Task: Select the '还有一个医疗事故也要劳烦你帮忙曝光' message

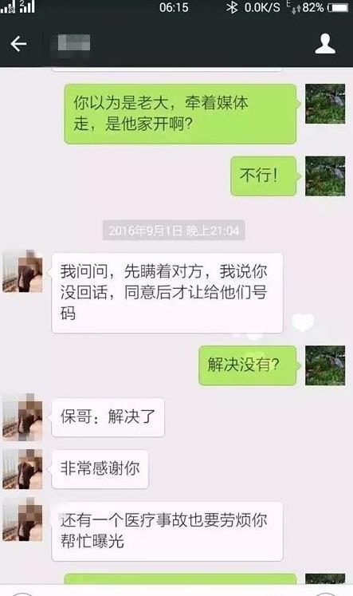Action: [167, 531]
